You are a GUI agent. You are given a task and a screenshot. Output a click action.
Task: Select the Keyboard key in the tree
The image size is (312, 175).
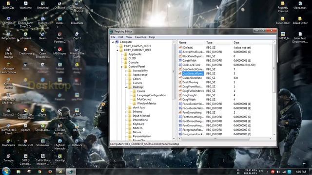tap(138, 124)
